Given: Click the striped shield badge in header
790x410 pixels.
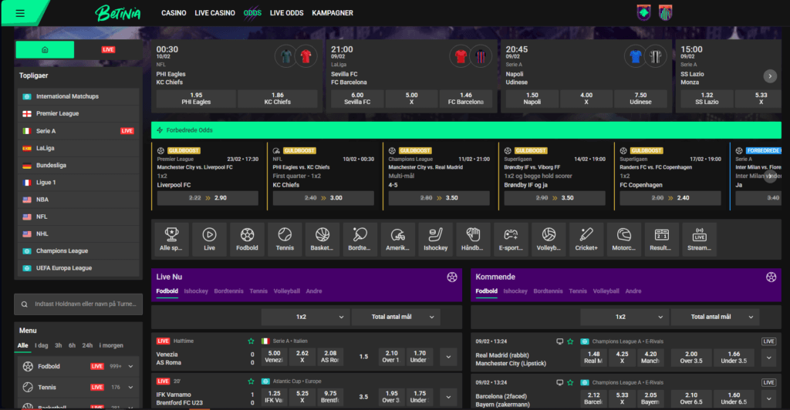Looking at the screenshot, I should (665, 12).
